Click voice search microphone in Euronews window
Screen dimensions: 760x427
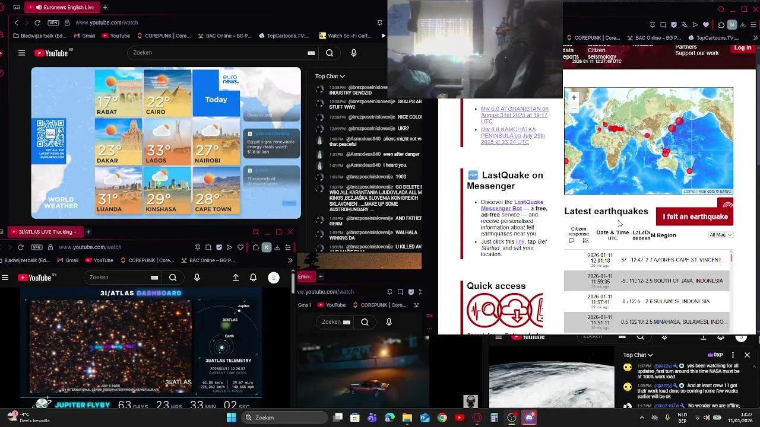(x=354, y=53)
